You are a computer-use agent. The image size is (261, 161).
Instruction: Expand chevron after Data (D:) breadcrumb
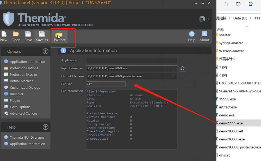pyautogui.click(x=250, y=18)
